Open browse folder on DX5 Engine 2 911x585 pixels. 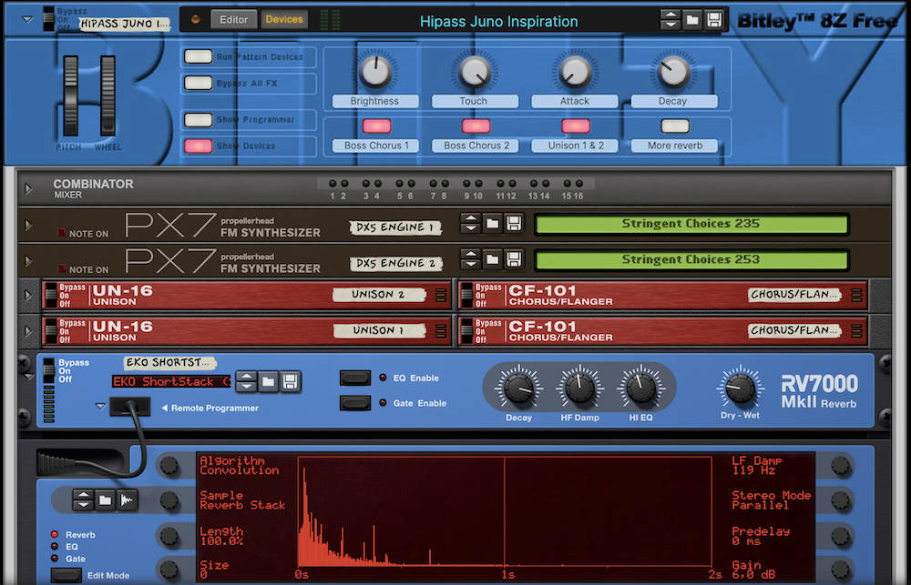tap(492, 259)
